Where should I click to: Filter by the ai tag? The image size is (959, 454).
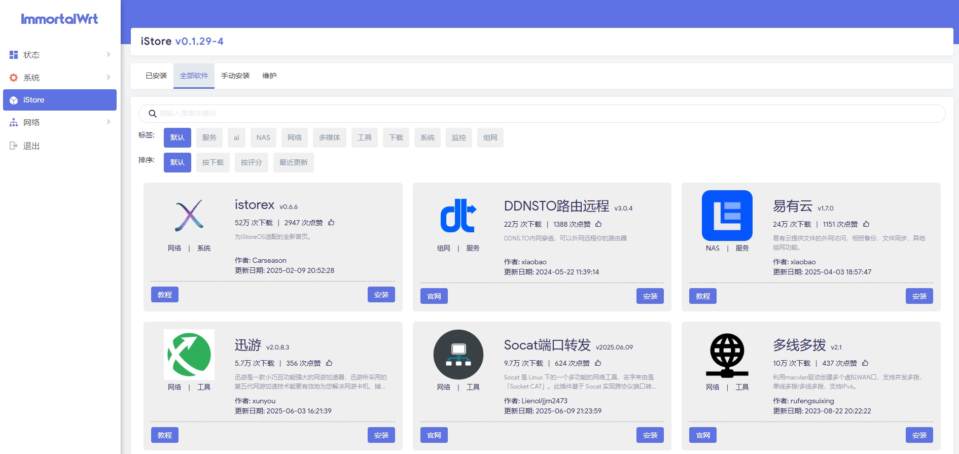236,137
